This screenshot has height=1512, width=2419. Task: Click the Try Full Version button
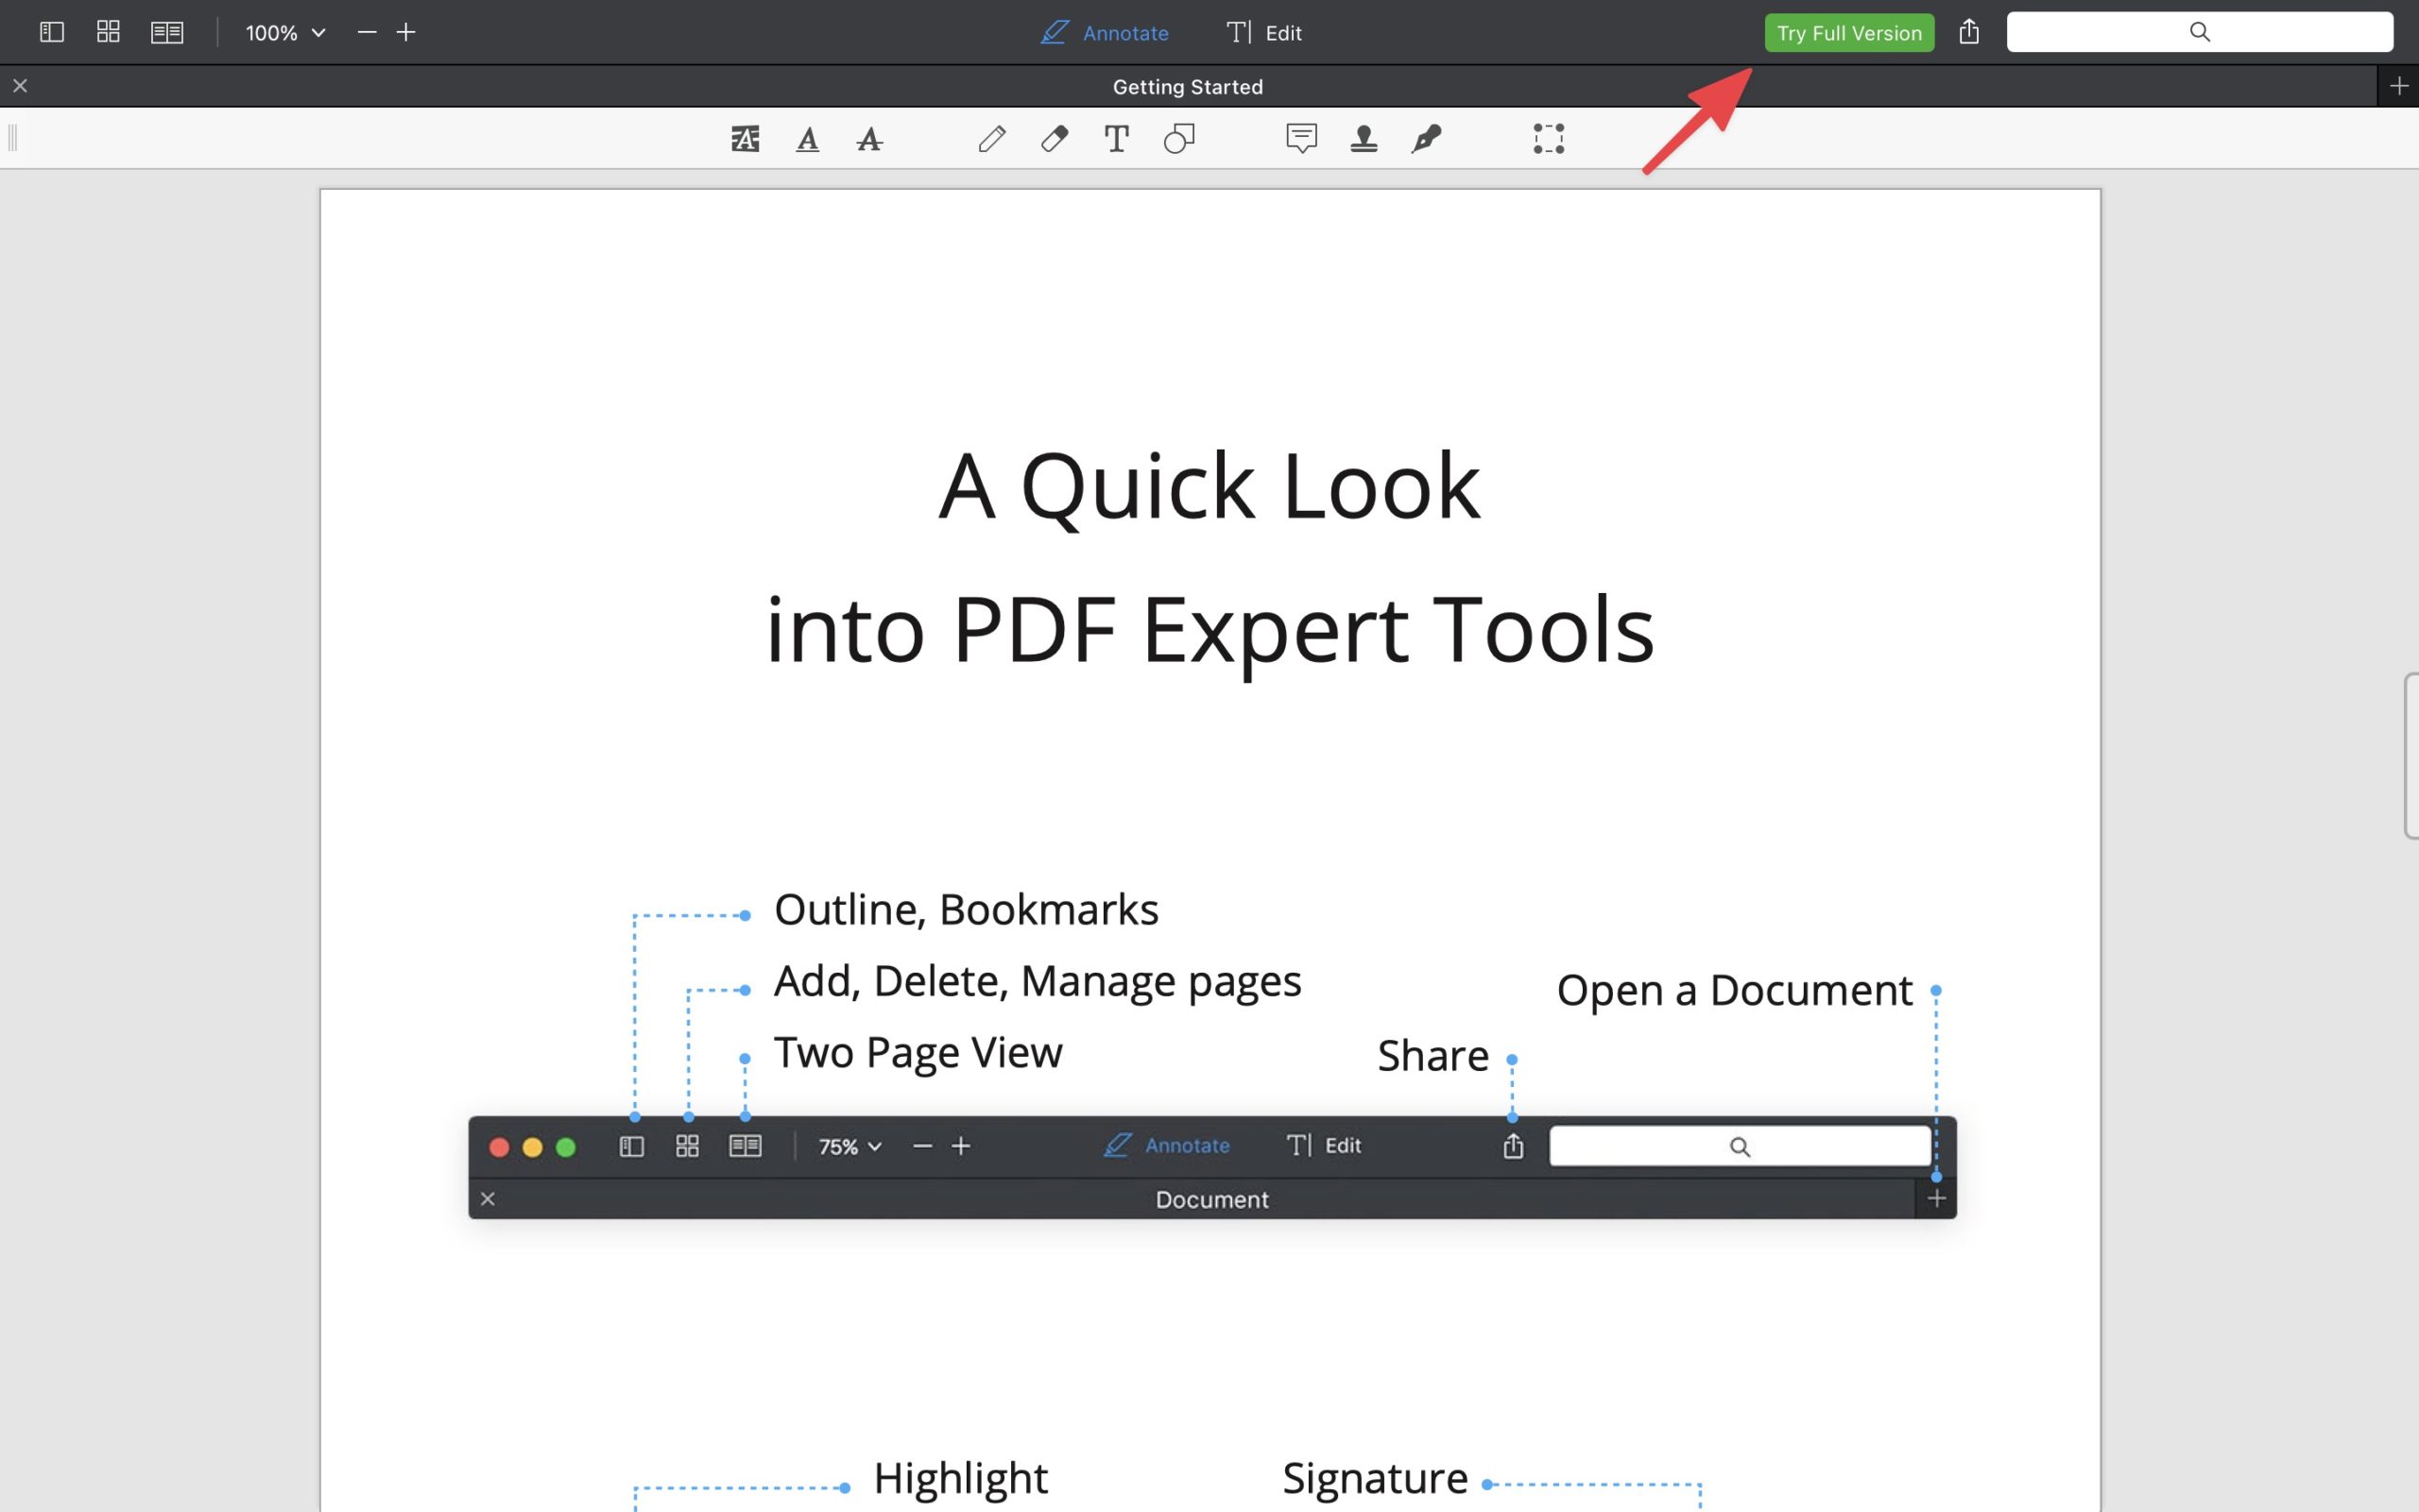tap(1849, 33)
